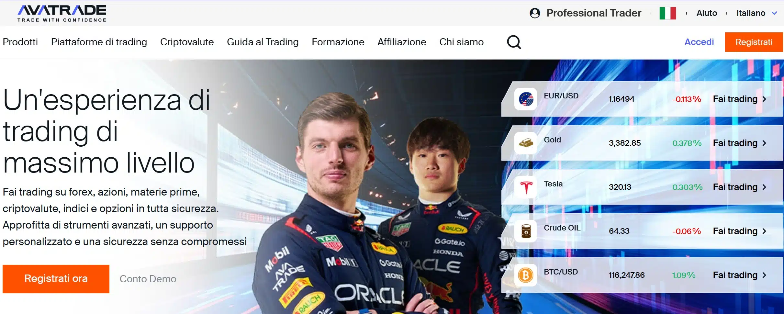Click the AvaTrade logo
The image size is (784, 314).
pyautogui.click(x=62, y=13)
